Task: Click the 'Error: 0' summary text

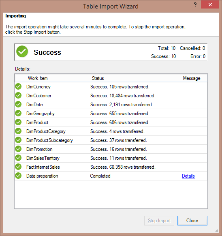Action: tap(198, 56)
